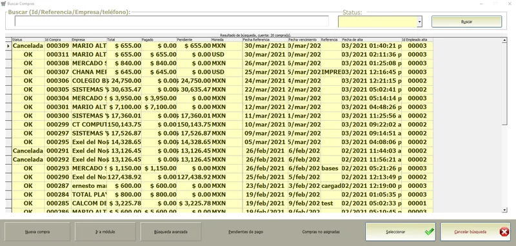Click the scrollbar down arrow

[x=505, y=210]
